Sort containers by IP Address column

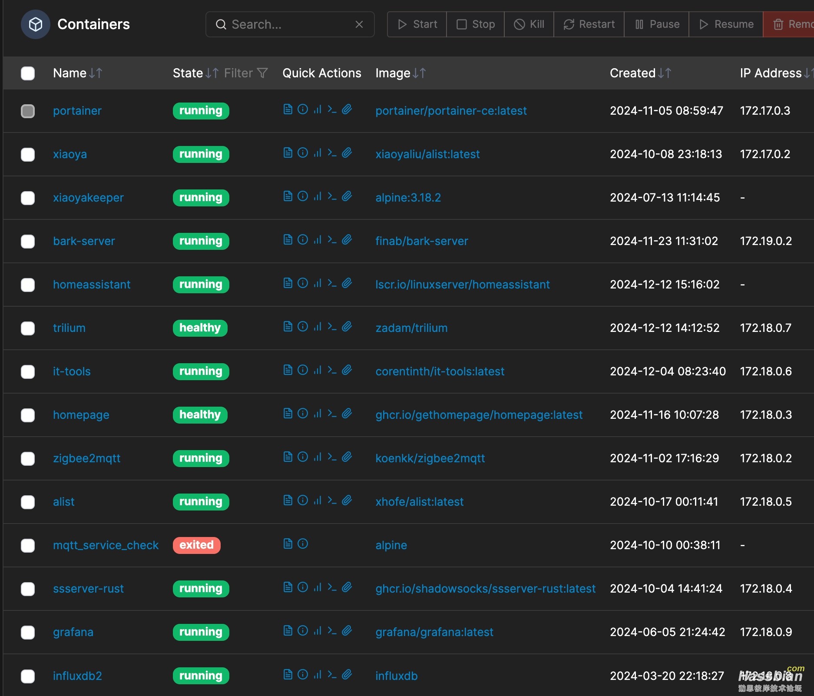click(x=776, y=73)
